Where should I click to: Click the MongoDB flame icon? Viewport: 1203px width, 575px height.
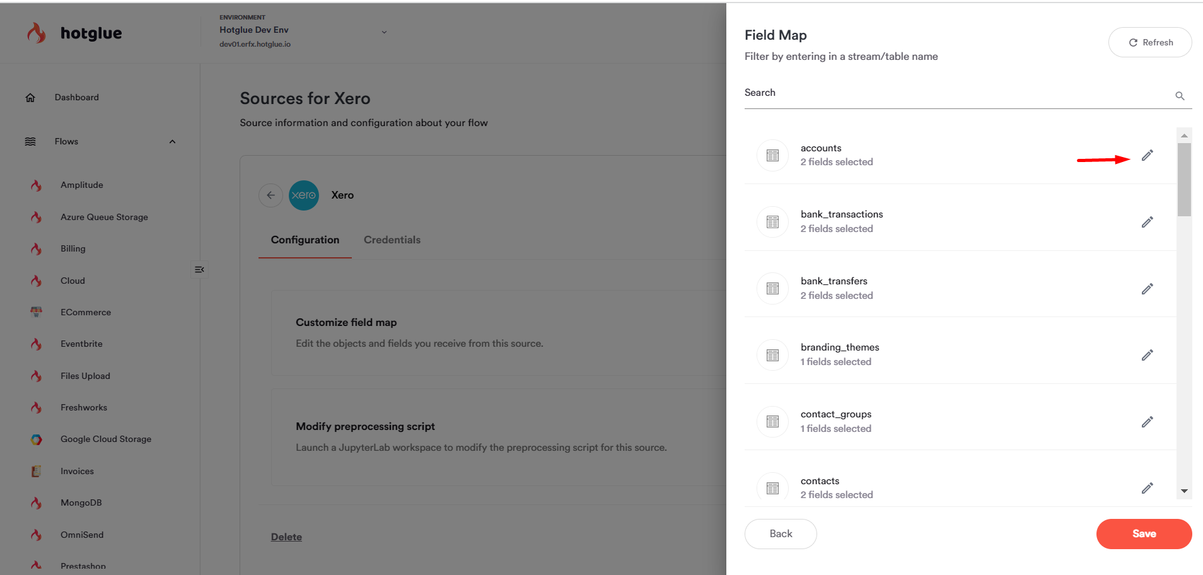37,503
